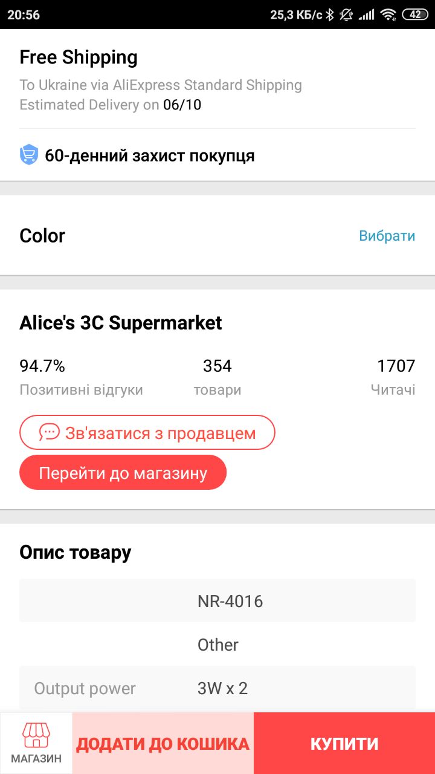Tap the Bluetooth icon in status bar
The height and width of the screenshot is (774, 435).
tap(330, 15)
